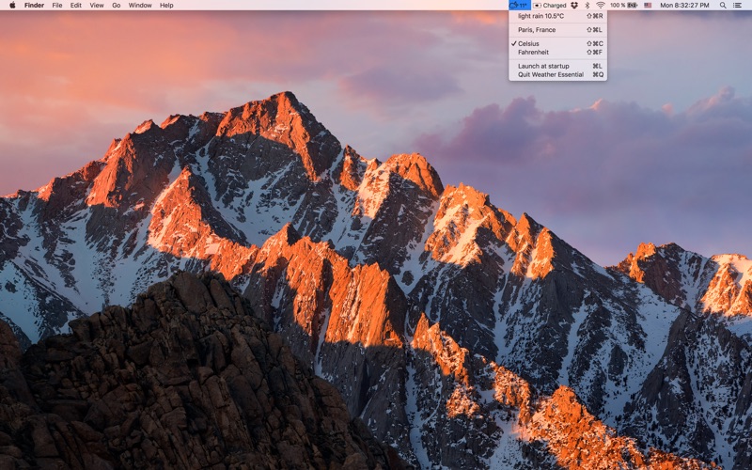Open the Window menu

tap(140, 6)
